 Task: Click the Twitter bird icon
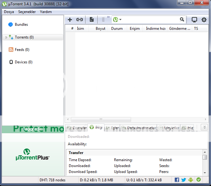(184, 180)
